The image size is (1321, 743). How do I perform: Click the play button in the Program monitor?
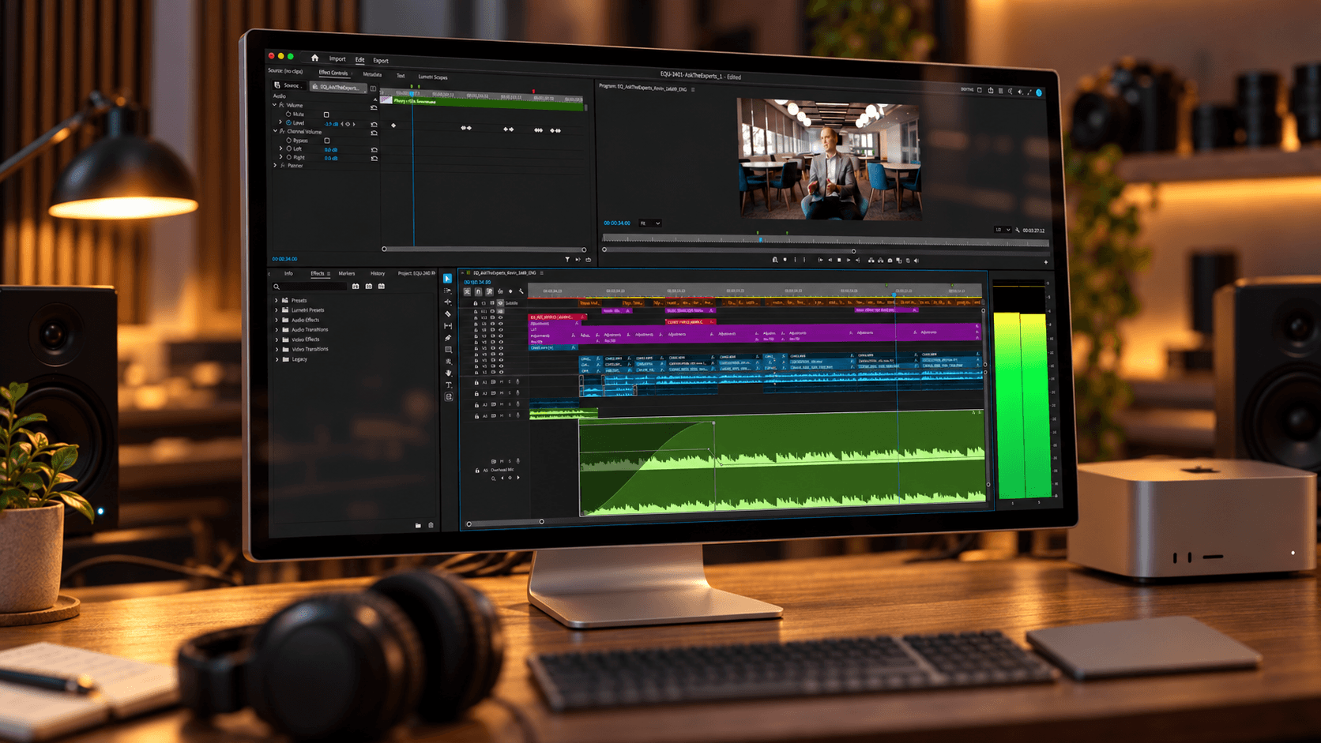coord(849,260)
